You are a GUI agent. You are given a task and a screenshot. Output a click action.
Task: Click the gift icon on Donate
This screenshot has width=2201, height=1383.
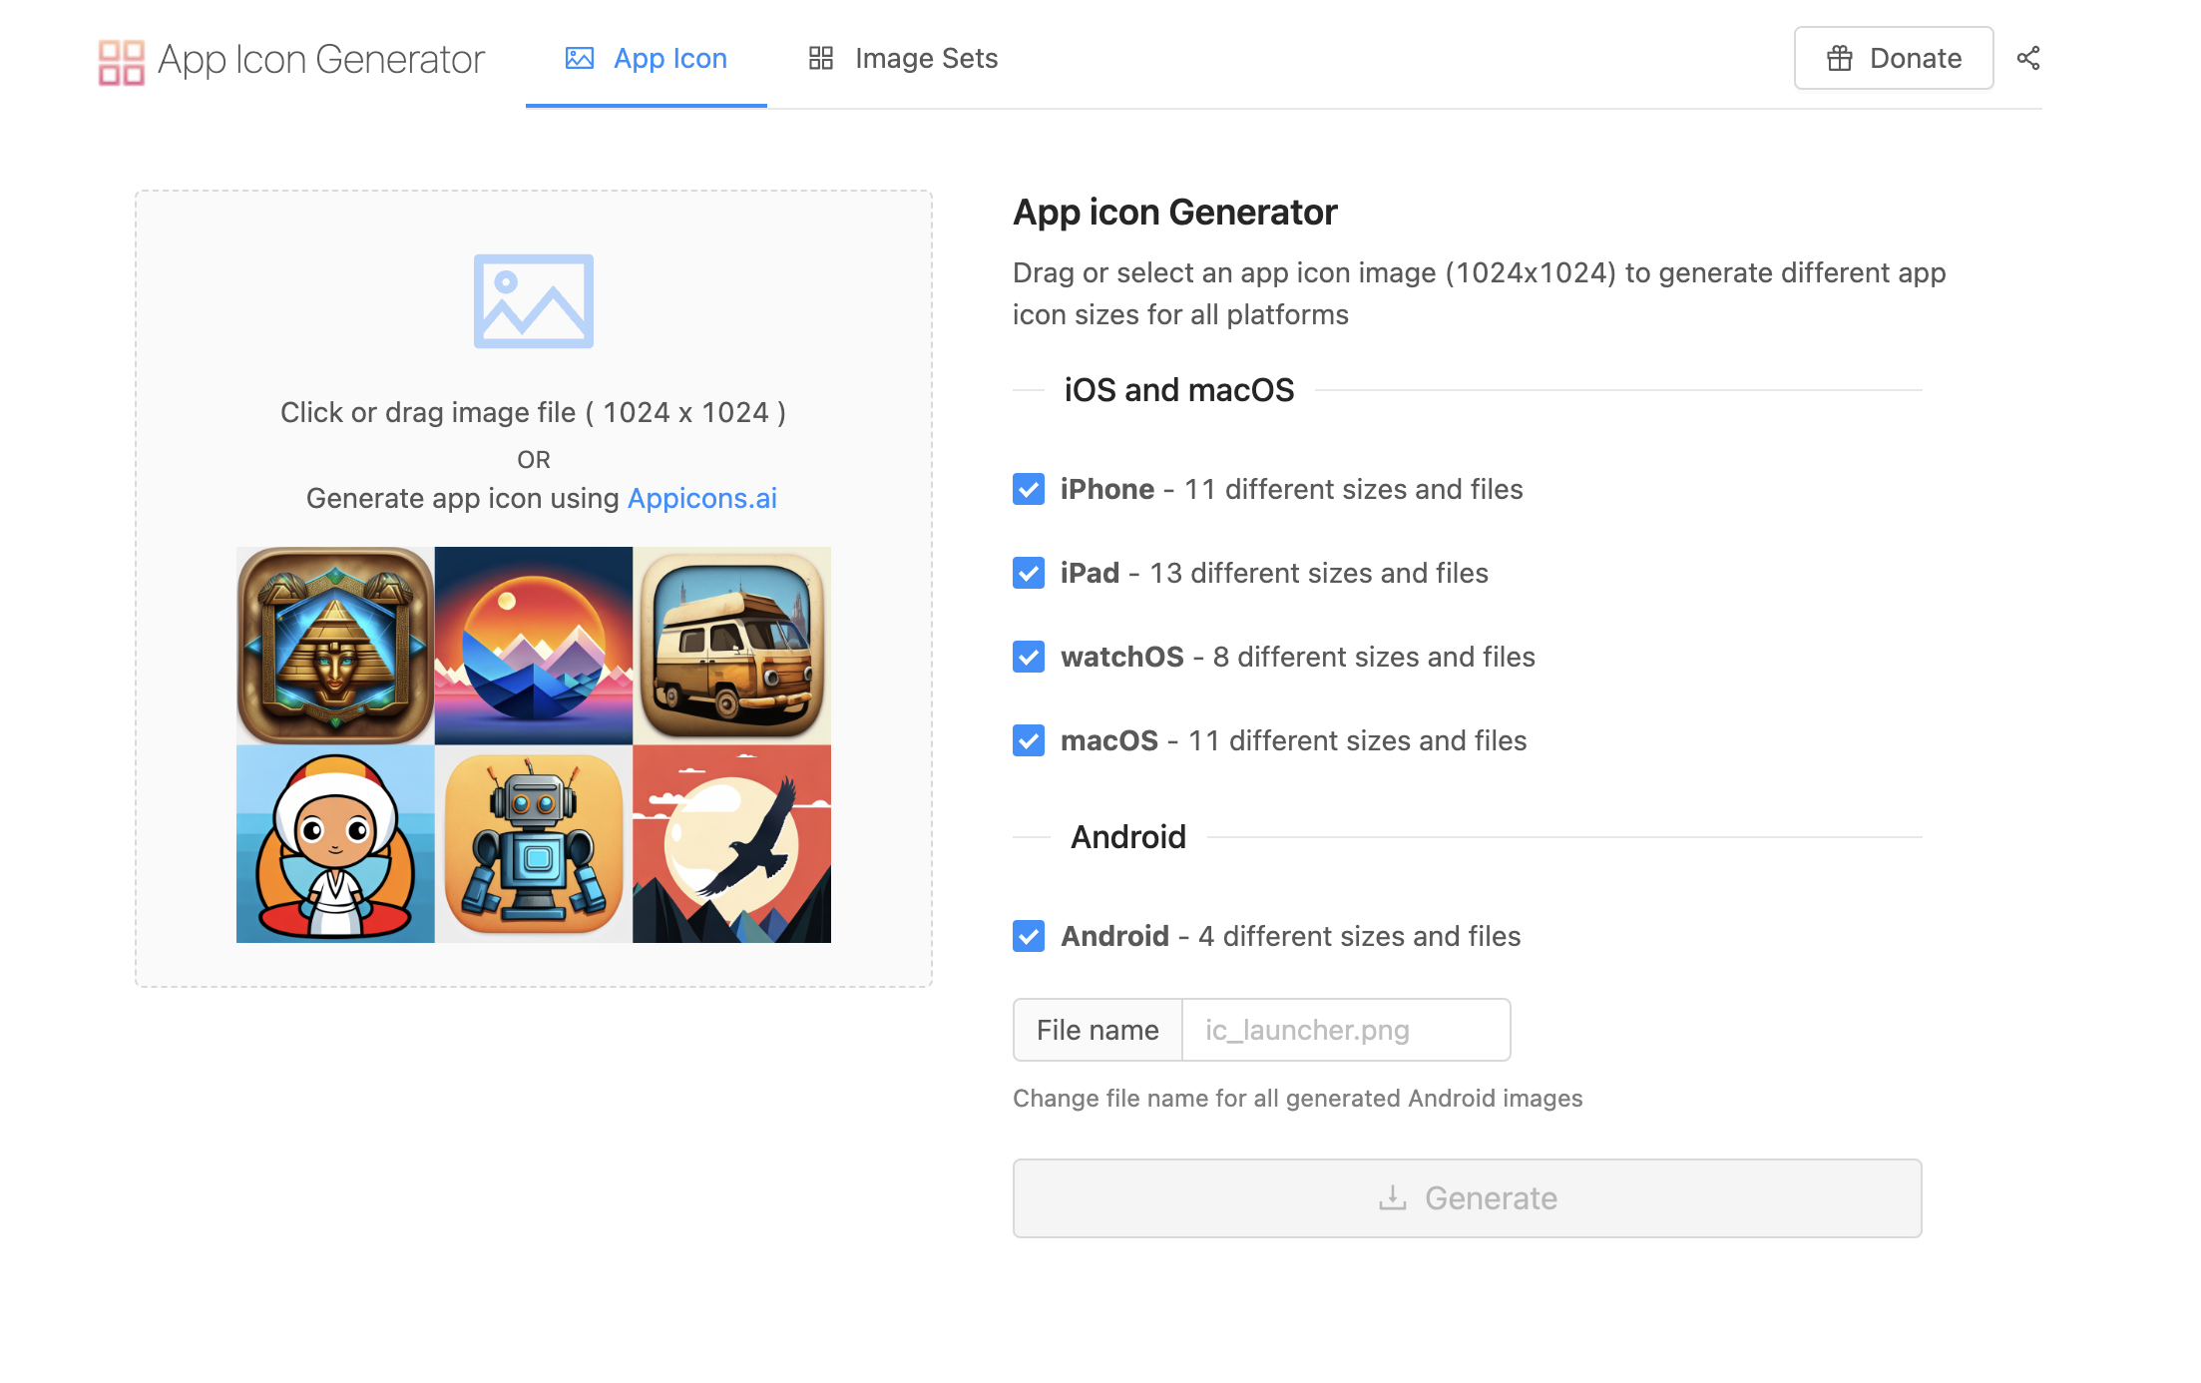tap(1839, 59)
